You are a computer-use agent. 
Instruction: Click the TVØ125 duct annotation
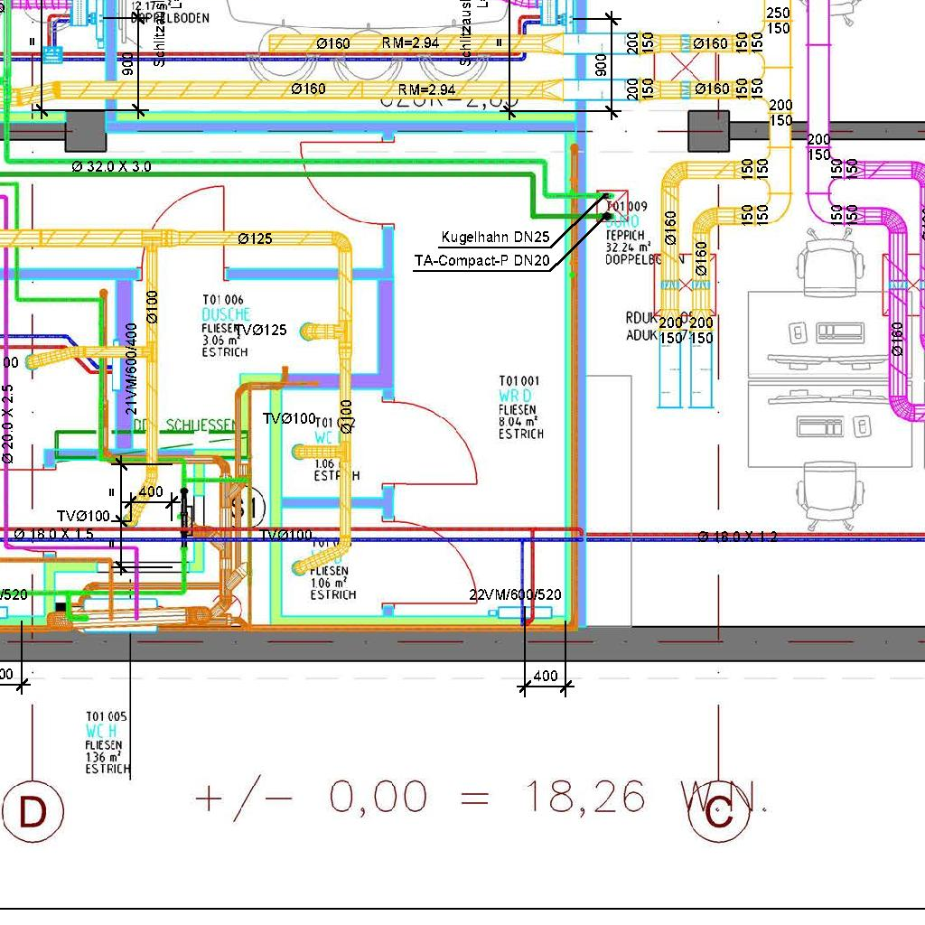[261, 331]
